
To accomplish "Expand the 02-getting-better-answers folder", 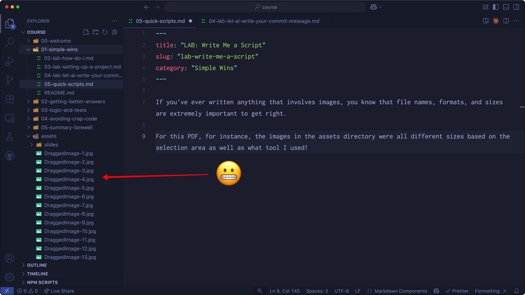I will [71, 102].
